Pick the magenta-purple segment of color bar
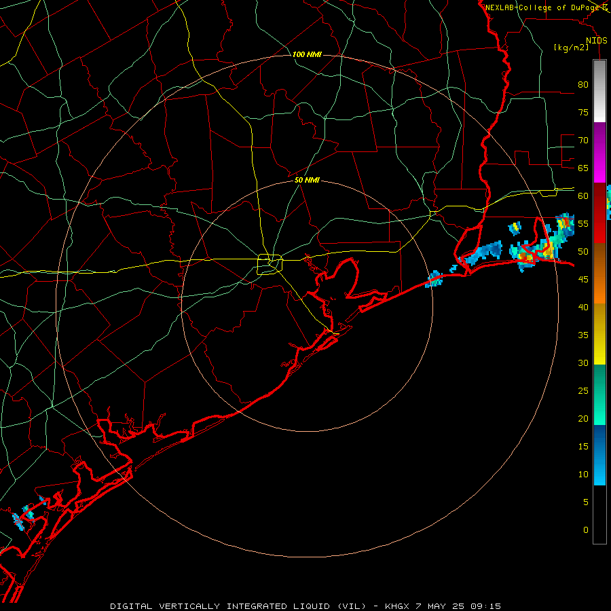 (599, 153)
